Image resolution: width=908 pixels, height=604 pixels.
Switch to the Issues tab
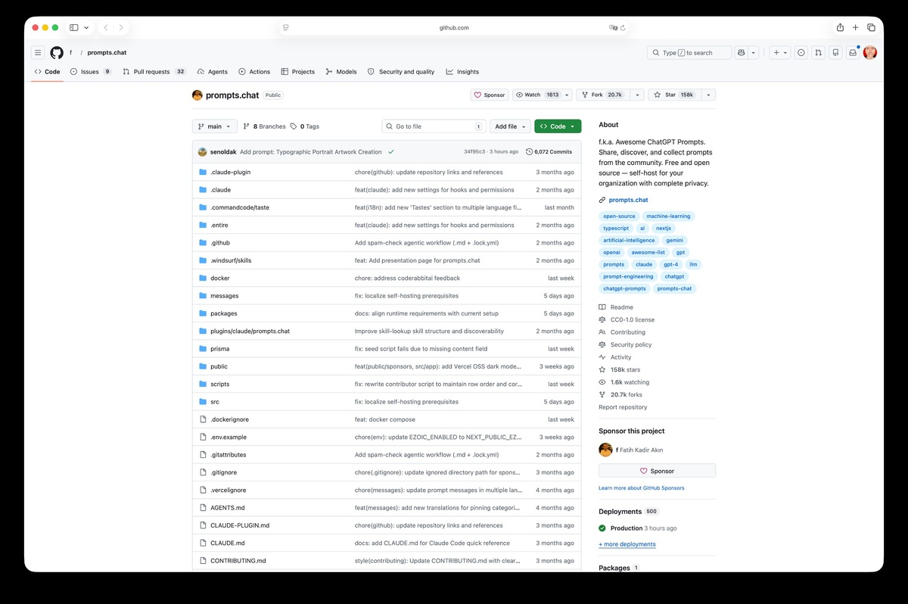91,72
